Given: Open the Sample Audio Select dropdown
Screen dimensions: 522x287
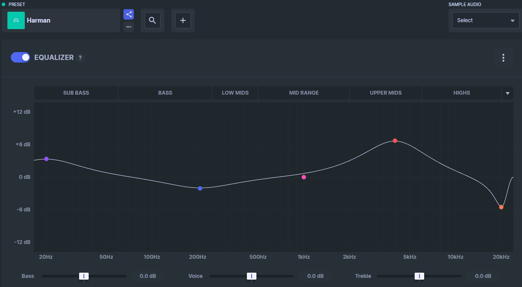Looking at the screenshot, I should [485, 20].
